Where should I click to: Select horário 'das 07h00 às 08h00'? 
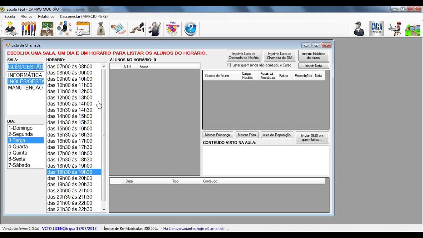(x=74, y=66)
